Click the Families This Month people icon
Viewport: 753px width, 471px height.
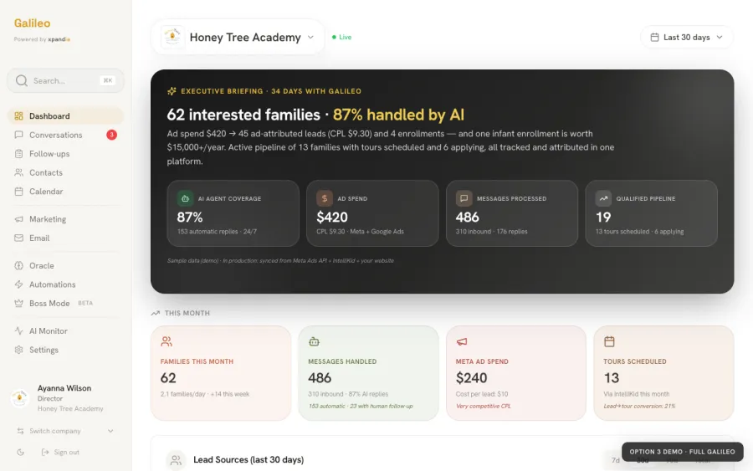click(x=166, y=341)
